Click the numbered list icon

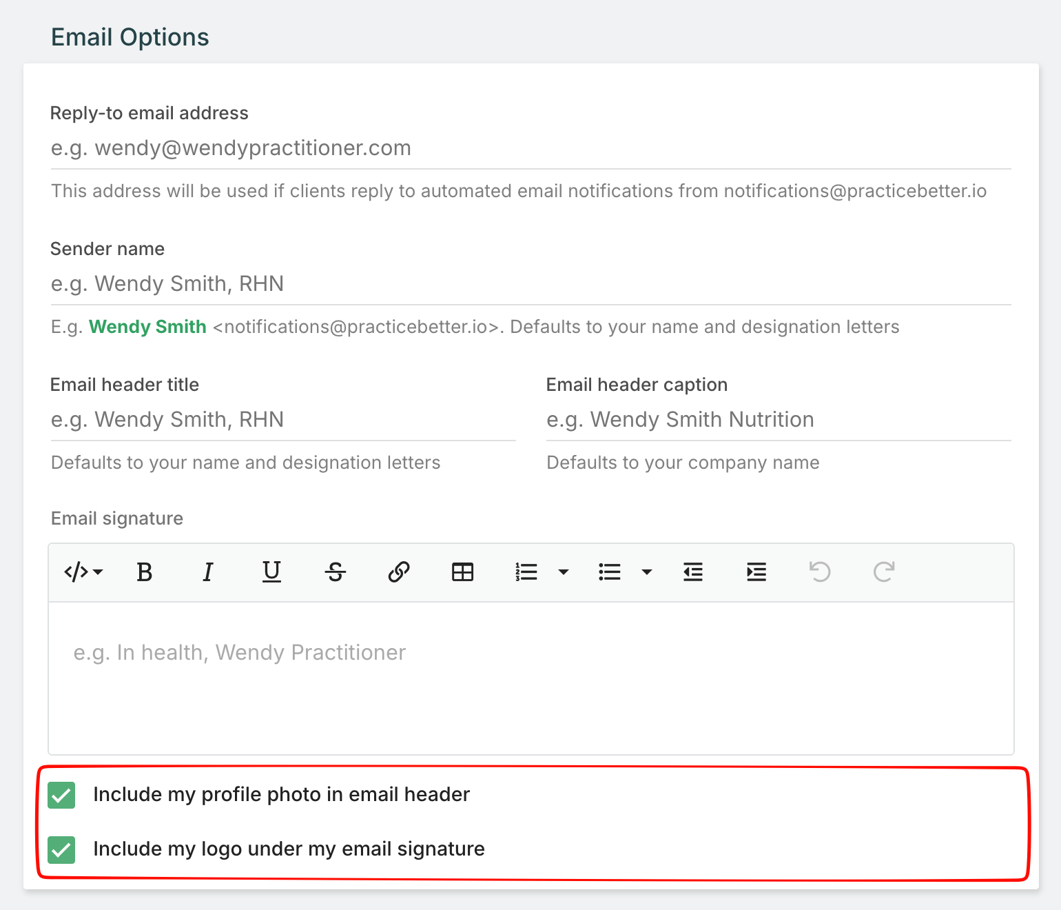[x=526, y=572]
